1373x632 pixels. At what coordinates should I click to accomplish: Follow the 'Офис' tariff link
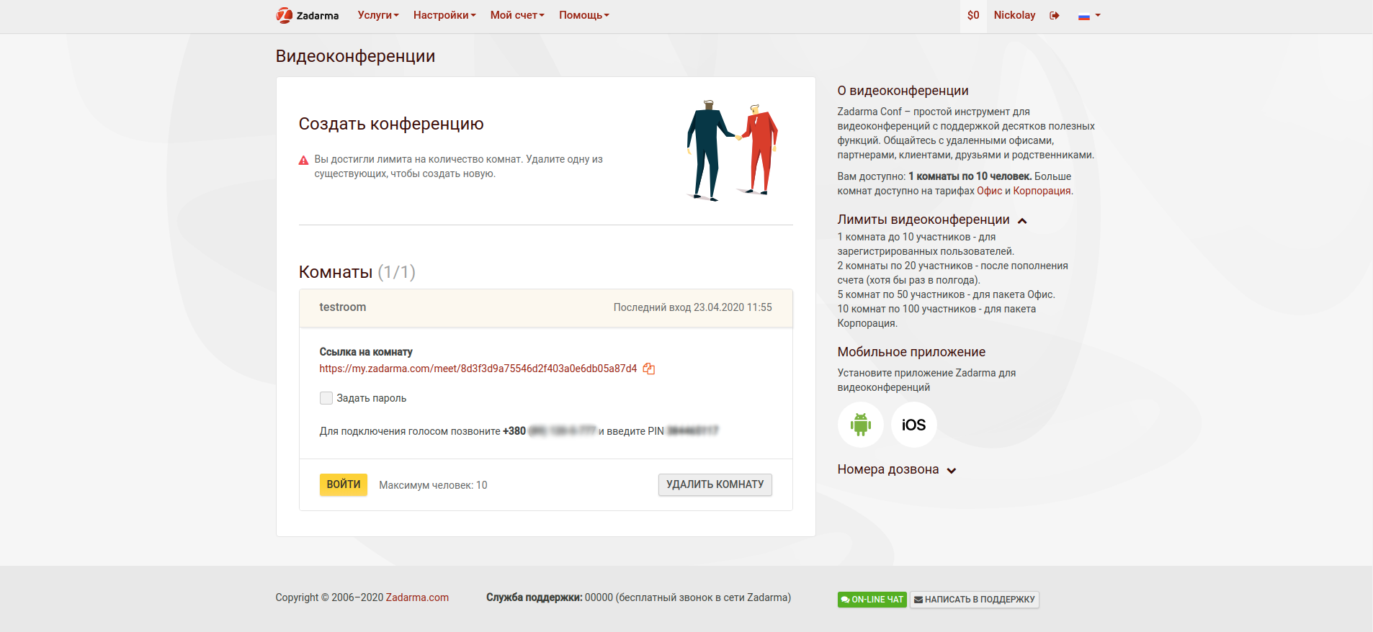(990, 191)
